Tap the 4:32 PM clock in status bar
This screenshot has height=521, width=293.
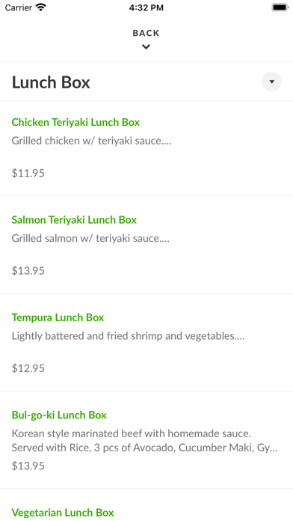click(x=146, y=7)
